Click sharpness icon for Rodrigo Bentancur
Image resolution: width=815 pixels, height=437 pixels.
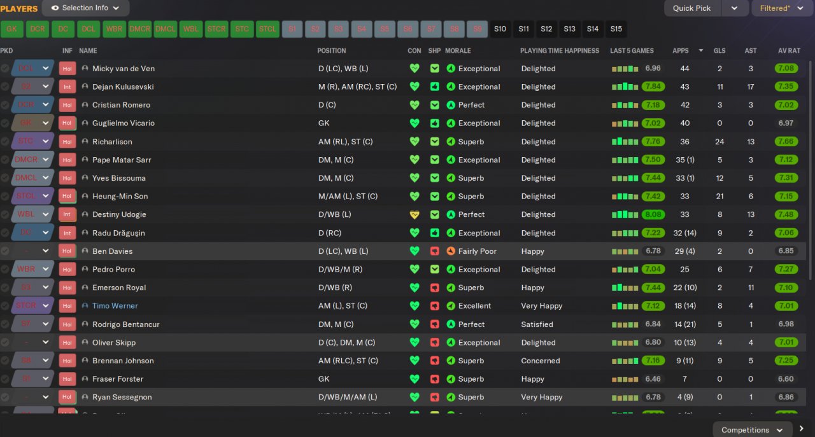click(x=435, y=324)
